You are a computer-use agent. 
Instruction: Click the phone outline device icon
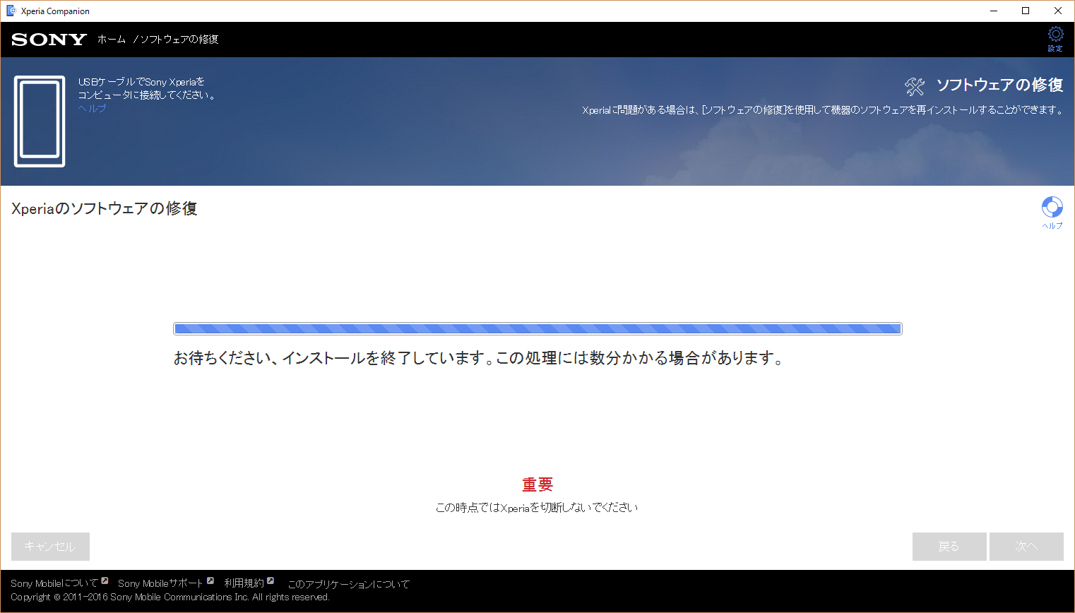pyautogui.click(x=40, y=121)
